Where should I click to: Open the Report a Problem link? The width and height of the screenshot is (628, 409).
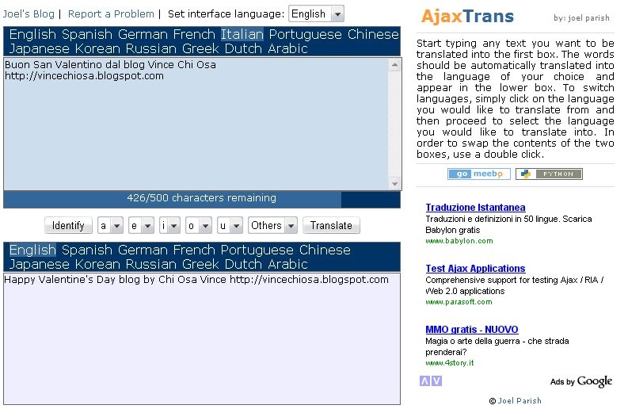111,14
